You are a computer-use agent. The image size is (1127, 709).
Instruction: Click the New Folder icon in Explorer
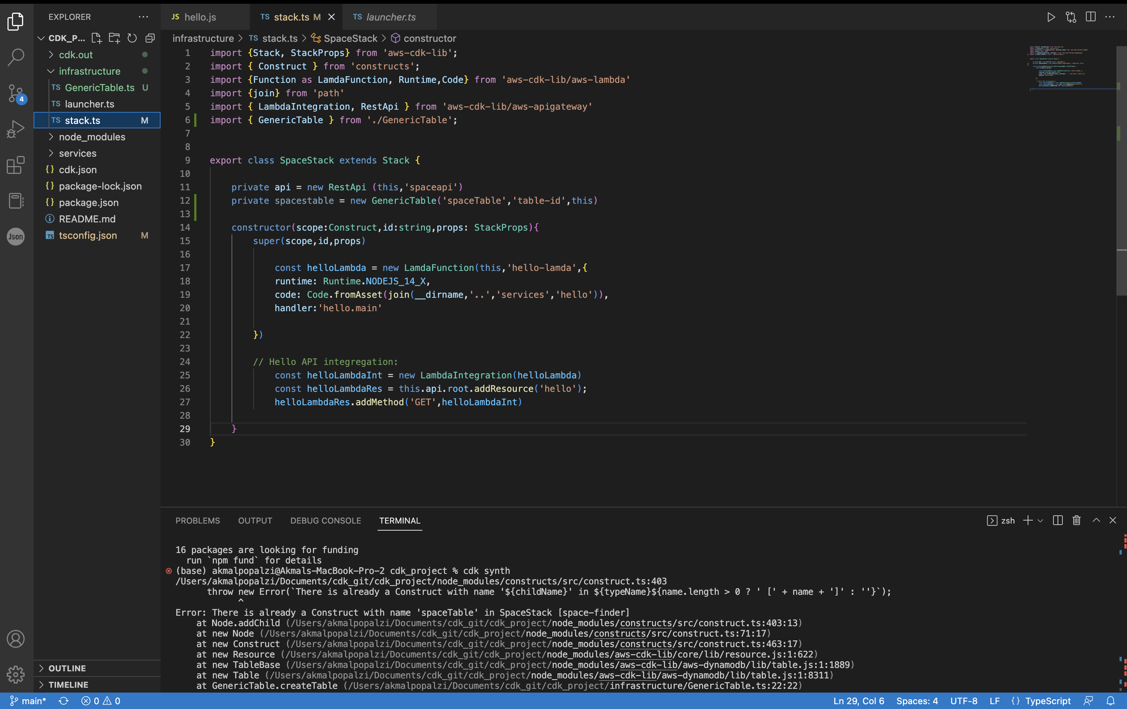point(114,38)
